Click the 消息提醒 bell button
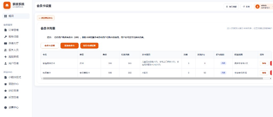 (231, 7)
